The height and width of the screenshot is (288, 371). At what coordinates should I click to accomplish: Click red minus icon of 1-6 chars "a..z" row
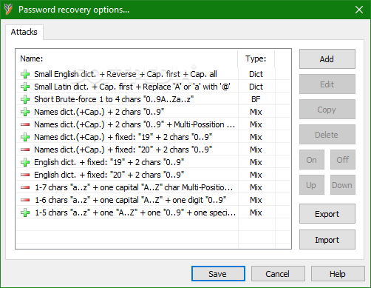(25, 200)
